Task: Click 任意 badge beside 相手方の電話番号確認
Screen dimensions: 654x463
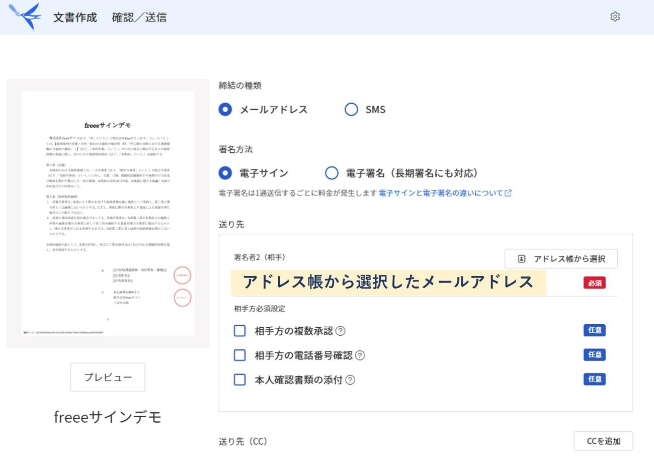Action: 595,355
